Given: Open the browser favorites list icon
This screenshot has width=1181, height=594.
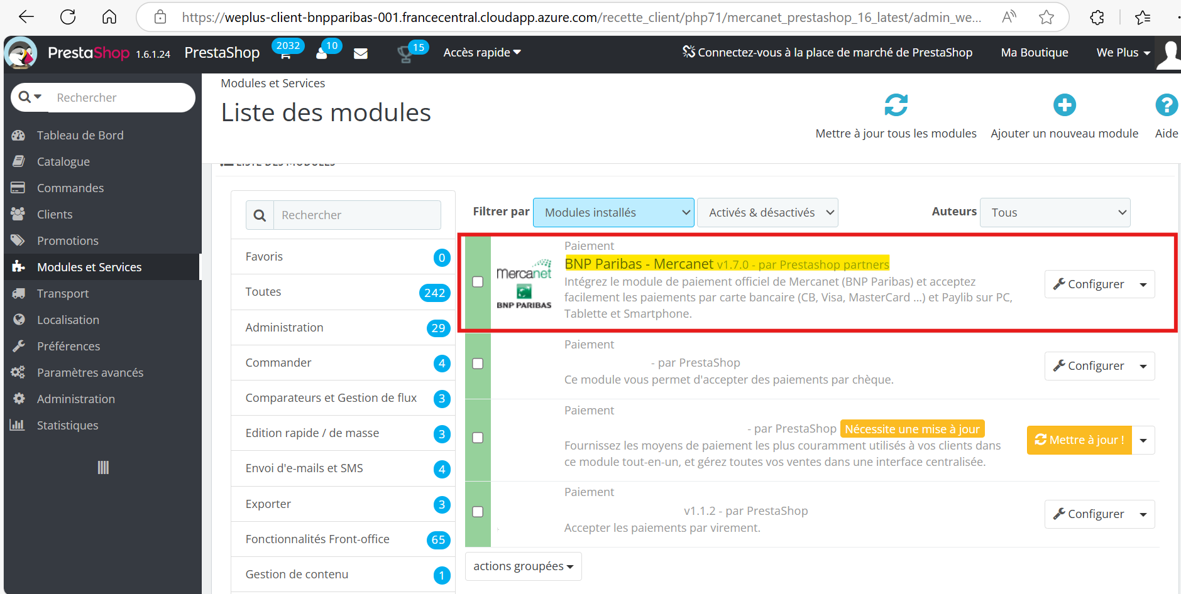Looking at the screenshot, I should [1143, 17].
